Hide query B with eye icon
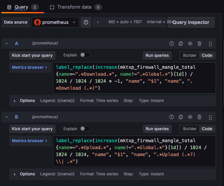 [190, 117]
